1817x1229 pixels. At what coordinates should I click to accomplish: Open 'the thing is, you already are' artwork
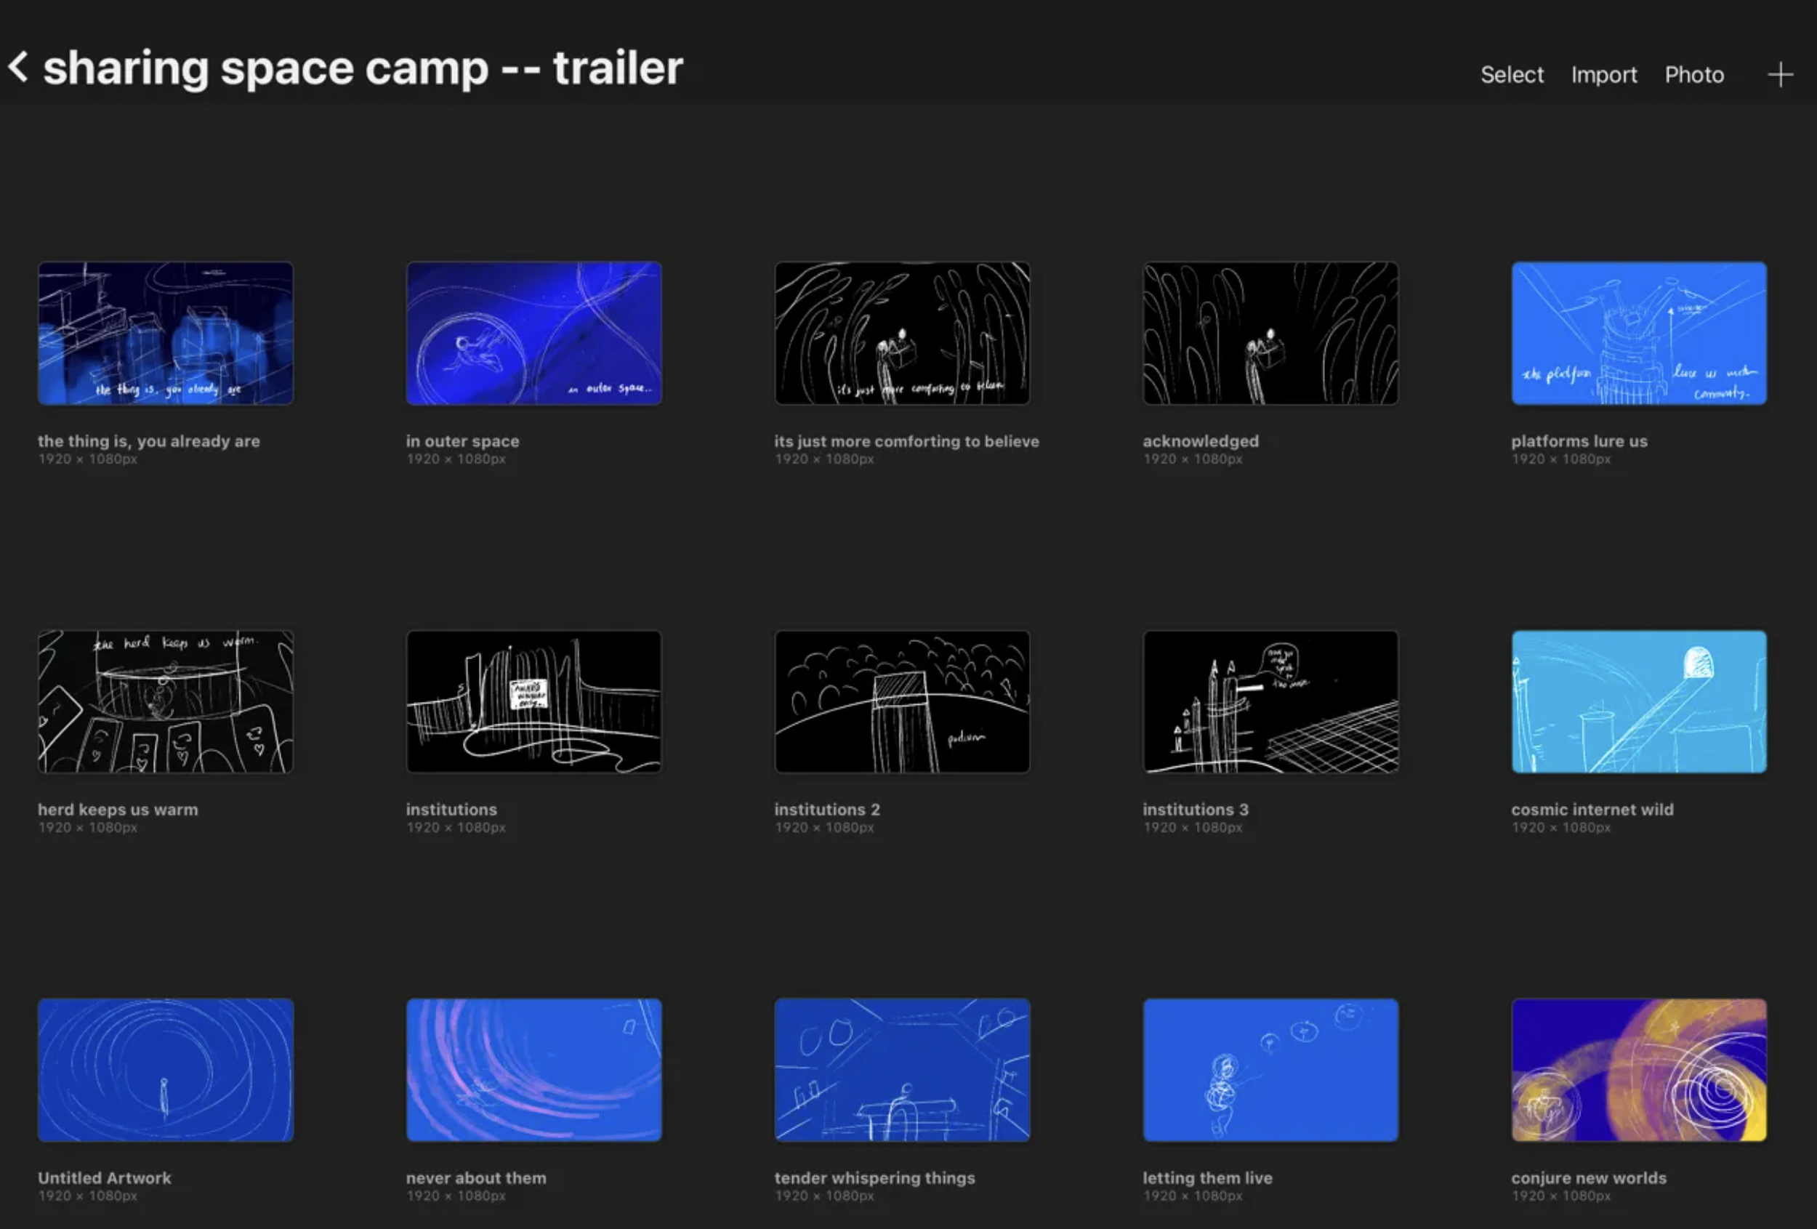click(x=166, y=333)
